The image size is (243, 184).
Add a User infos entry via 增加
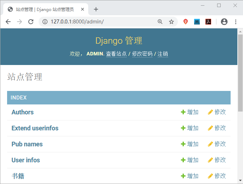point(190,160)
